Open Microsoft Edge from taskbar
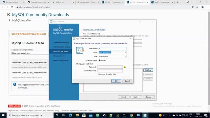 pyautogui.click(x=70, y=115)
